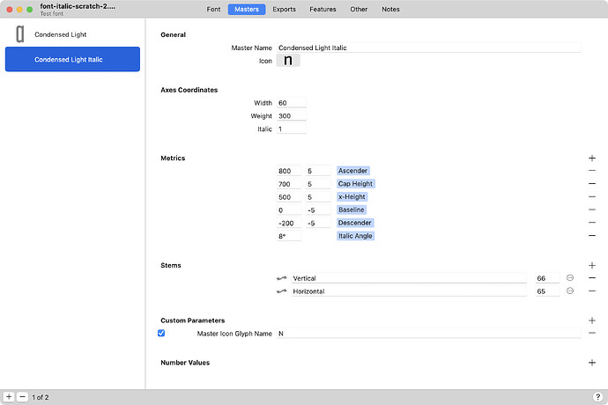
Task: Open Vertical stem options circle button
Action: pos(570,278)
